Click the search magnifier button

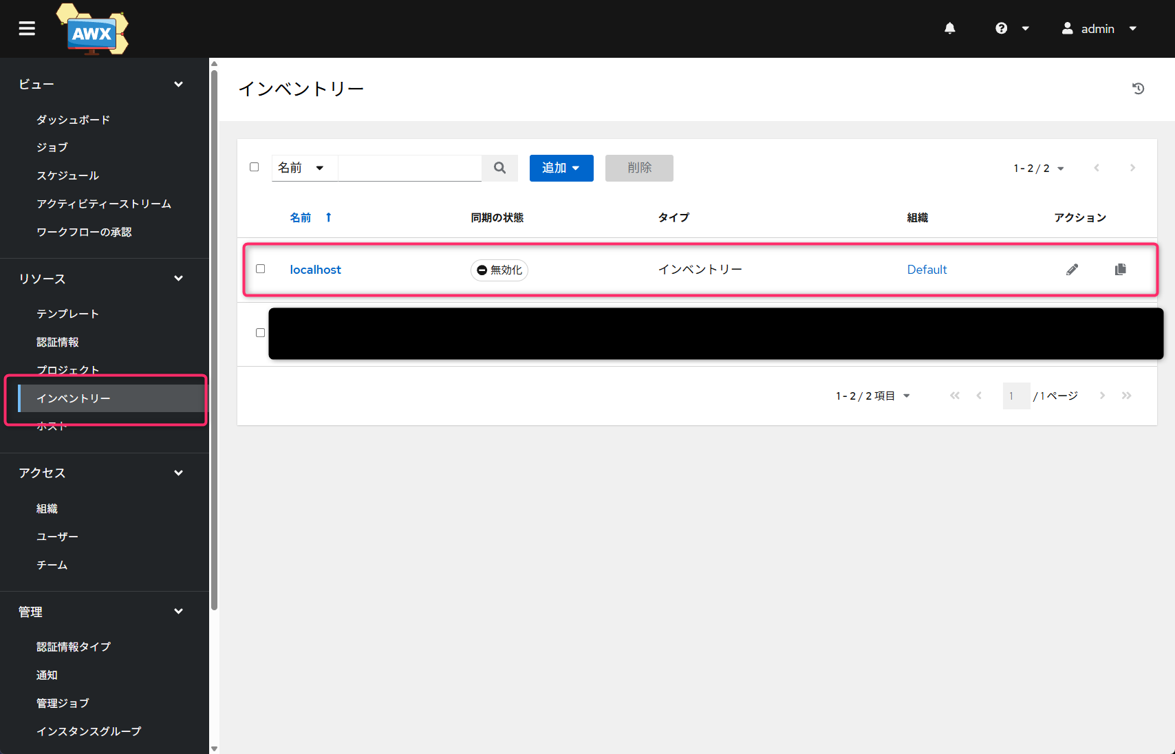click(x=499, y=168)
